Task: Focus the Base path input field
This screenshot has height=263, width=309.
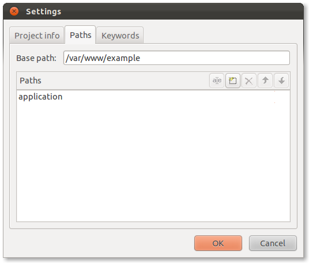Action: click(x=176, y=58)
